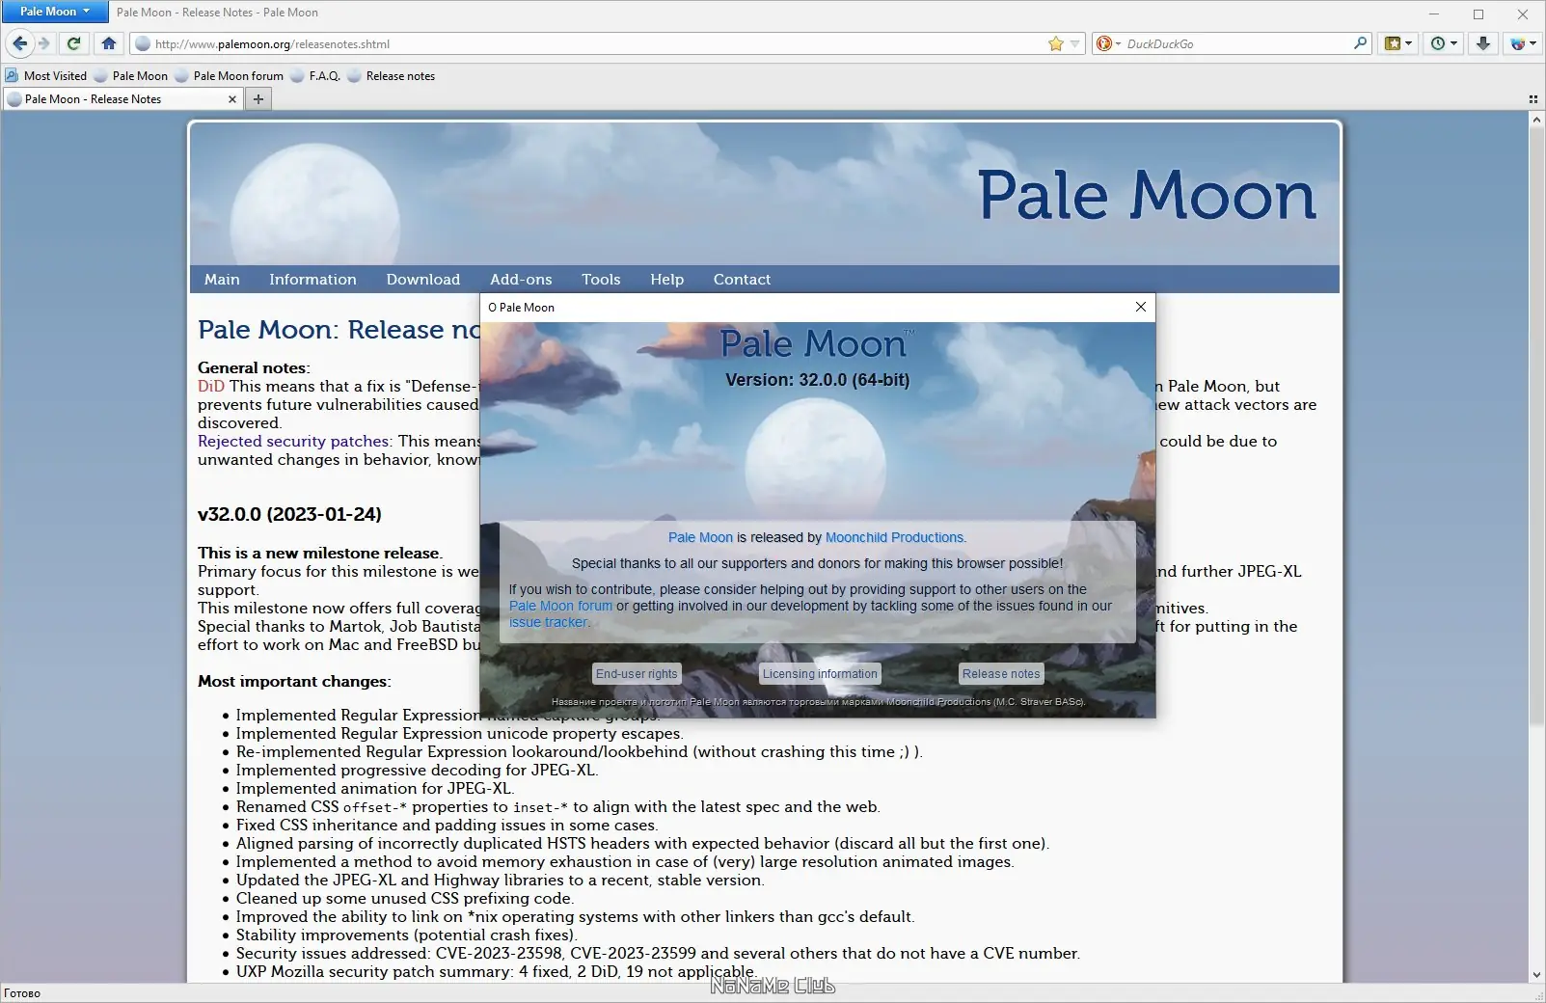
Task: Open the Tools website menu
Action: [x=601, y=280]
